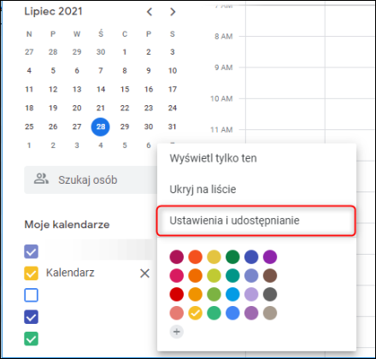The width and height of the screenshot is (376, 359).
Task: Click the 11 AM time label
Action: pyautogui.click(x=221, y=130)
